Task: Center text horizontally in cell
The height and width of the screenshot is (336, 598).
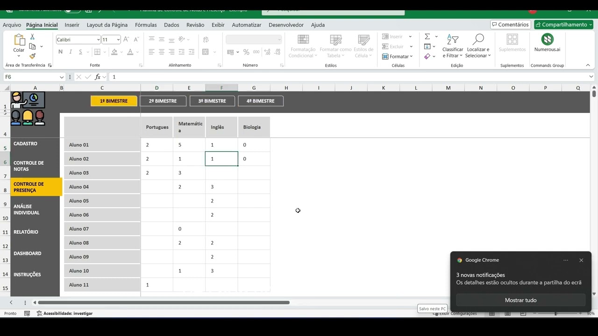Action: point(162,52)
